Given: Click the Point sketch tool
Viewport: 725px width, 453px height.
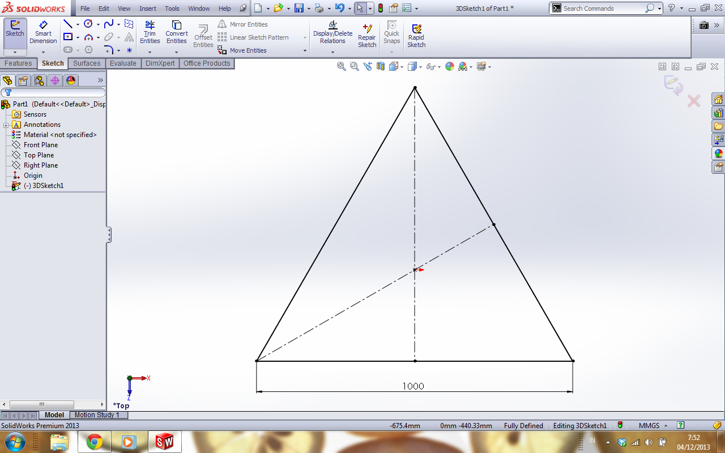Looking at the screenshot, I should [129, 50].
